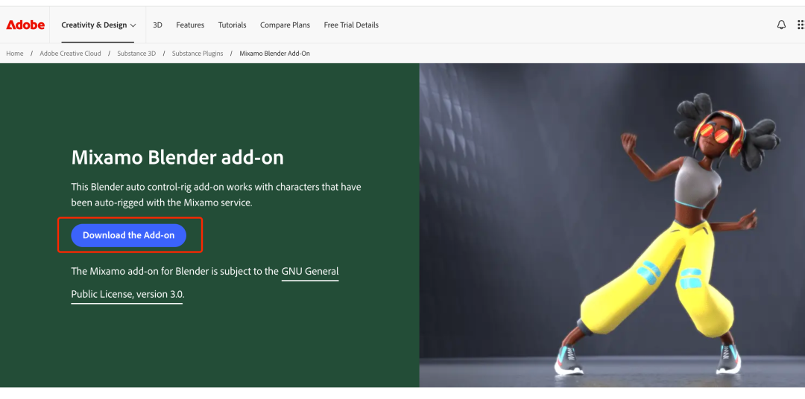Open the Features nav item
The image size is (805, 399).
190,25
